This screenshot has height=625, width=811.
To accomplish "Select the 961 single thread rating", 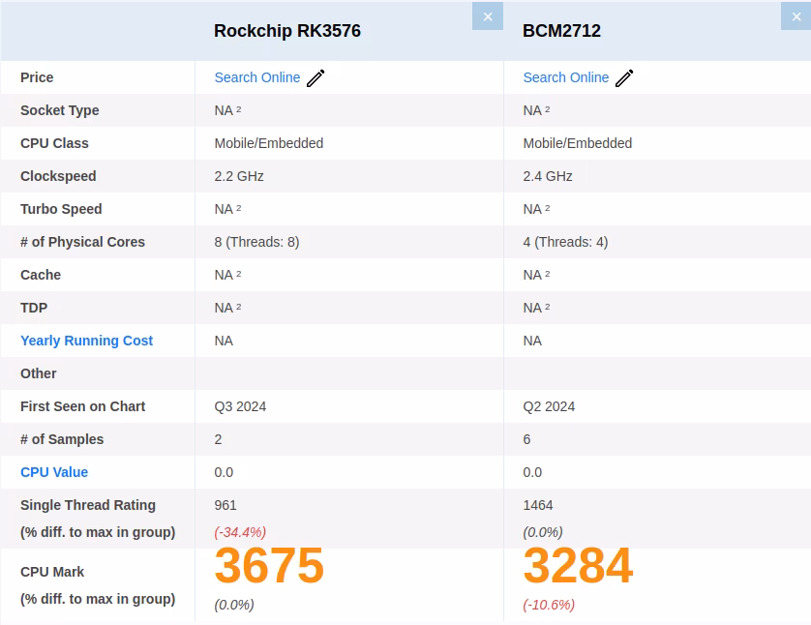I will pyautogui.click(x=225, y=505).
